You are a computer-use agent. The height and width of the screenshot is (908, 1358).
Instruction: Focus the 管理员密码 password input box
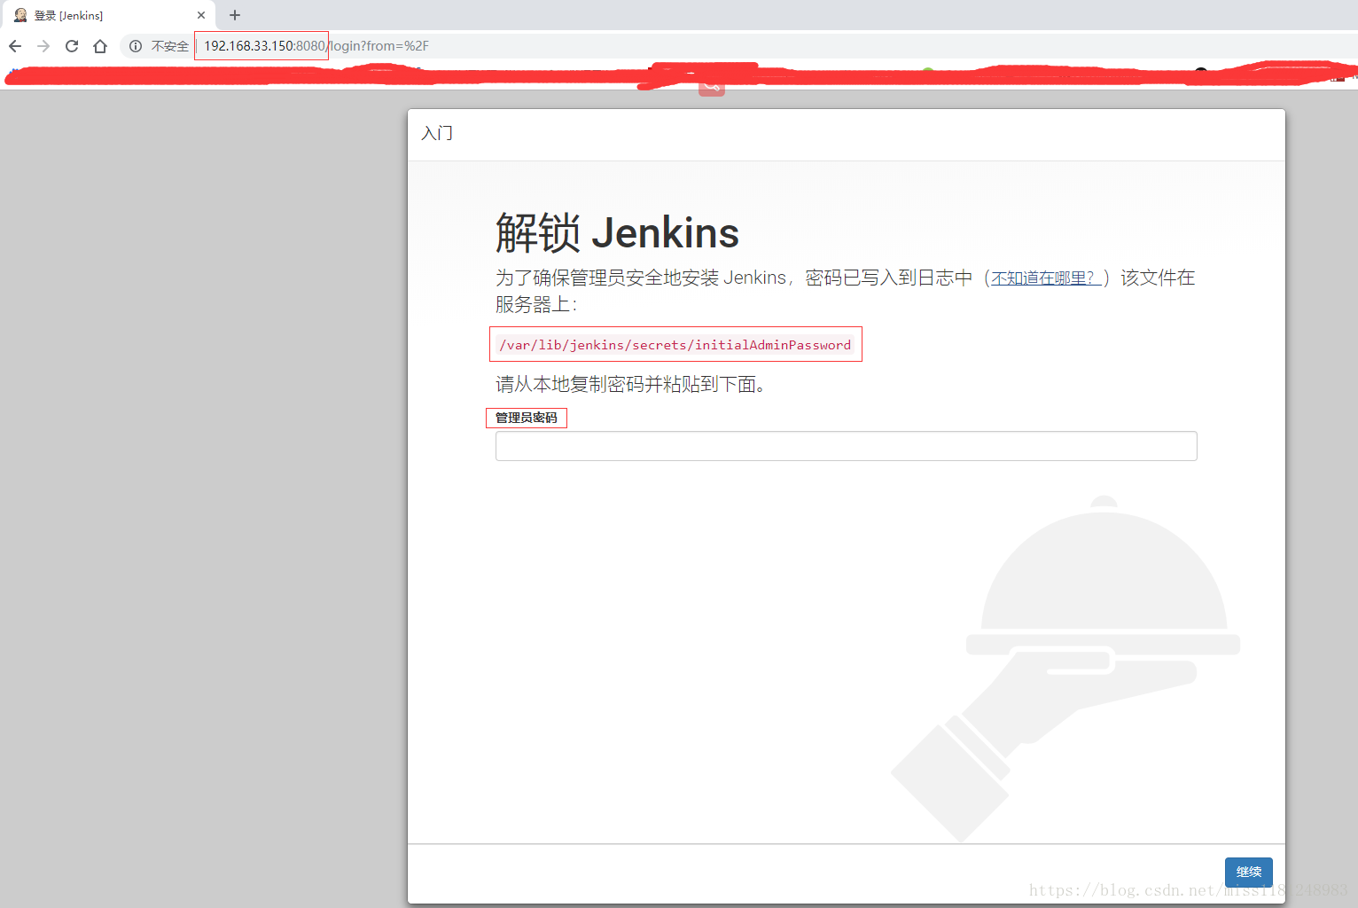(x=846, y=446)
